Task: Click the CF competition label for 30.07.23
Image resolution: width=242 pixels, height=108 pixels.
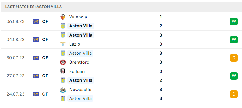Action: [45, 58]
